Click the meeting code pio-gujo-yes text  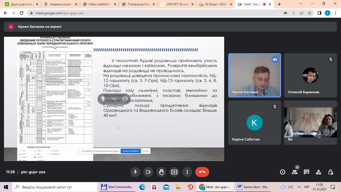(x=33, y=172)
